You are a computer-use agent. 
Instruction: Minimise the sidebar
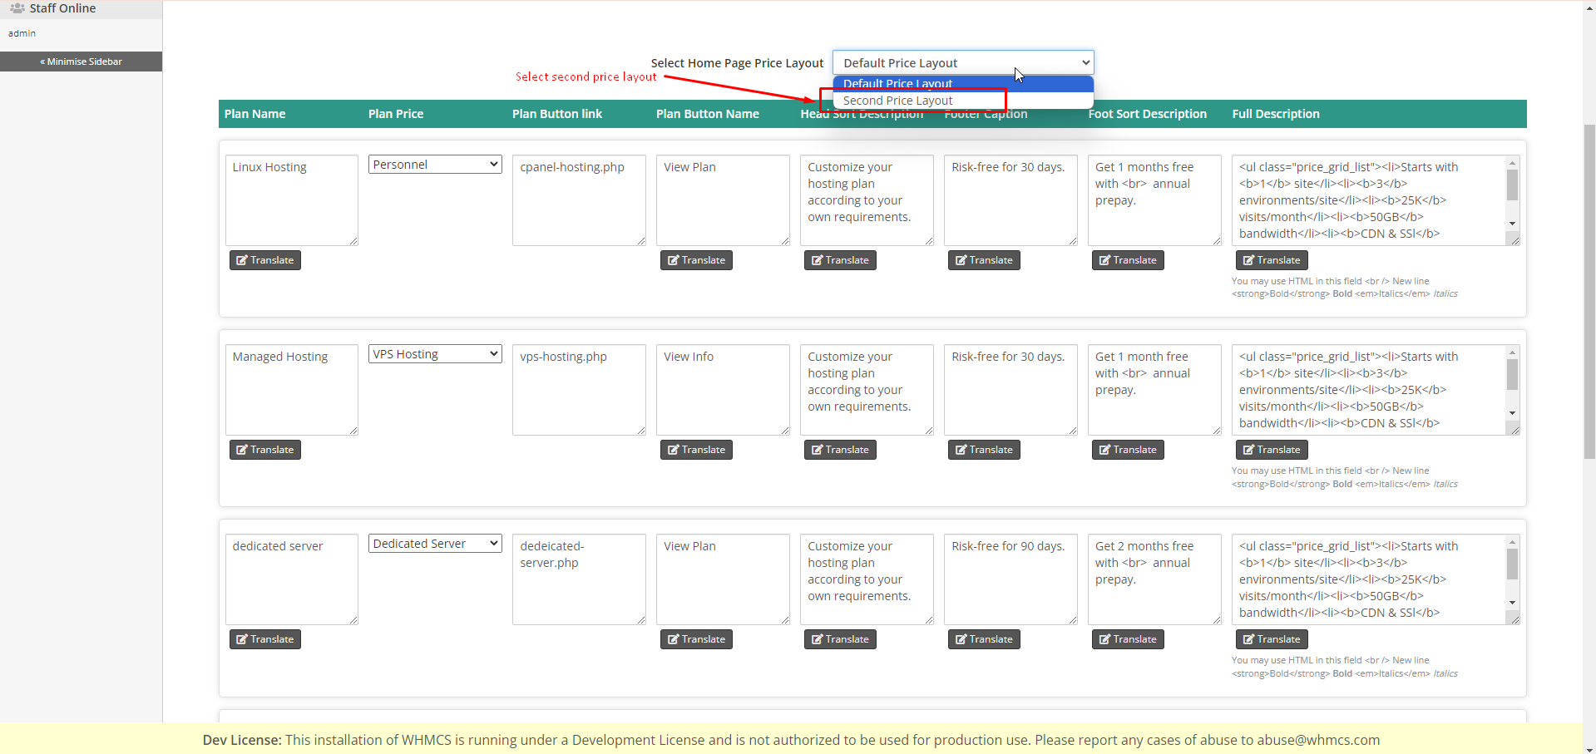(x=82, y=62)
